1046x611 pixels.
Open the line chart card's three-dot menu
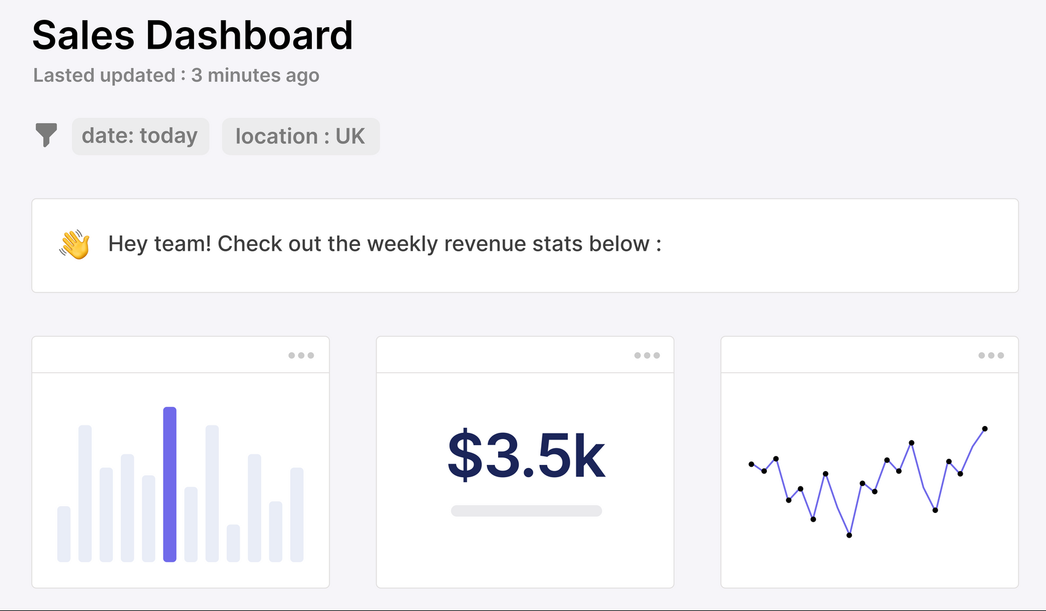pyautogui.click(x=991, y=355)
